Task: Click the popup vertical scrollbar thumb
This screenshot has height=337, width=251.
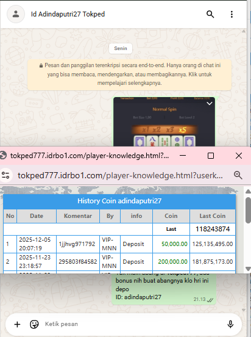Action: pyautogui.click(x=248, y=211)
